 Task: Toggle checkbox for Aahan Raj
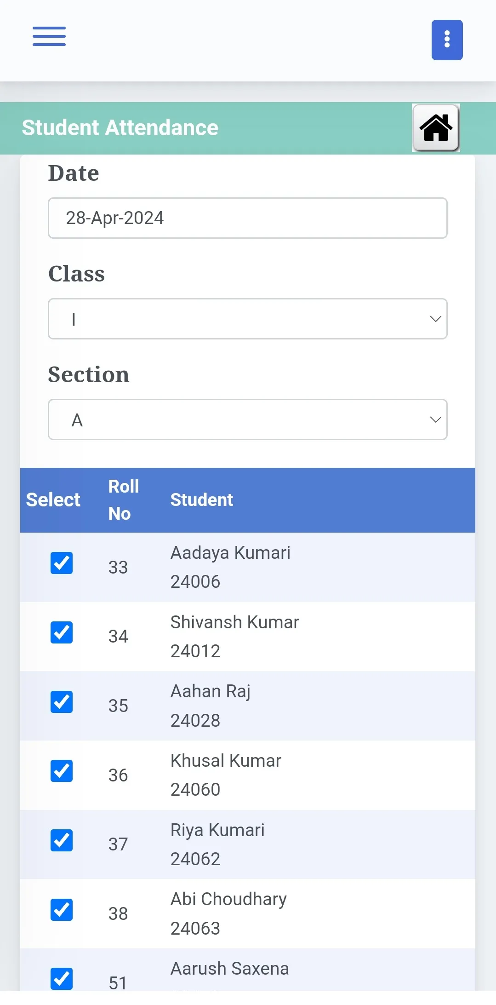tap(62, 702)
